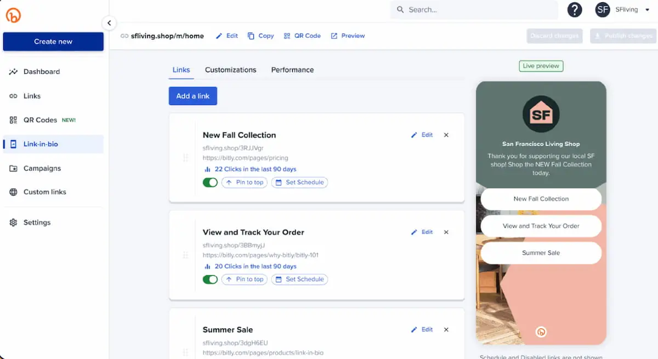Turn off the View and Track Your Order toggle
Screen dimensions: 658x359
click(x=210, y=279)
